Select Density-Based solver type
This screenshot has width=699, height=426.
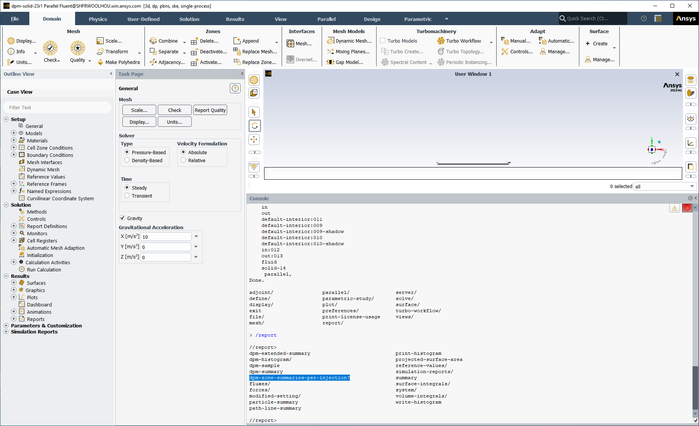pos(127,160)
